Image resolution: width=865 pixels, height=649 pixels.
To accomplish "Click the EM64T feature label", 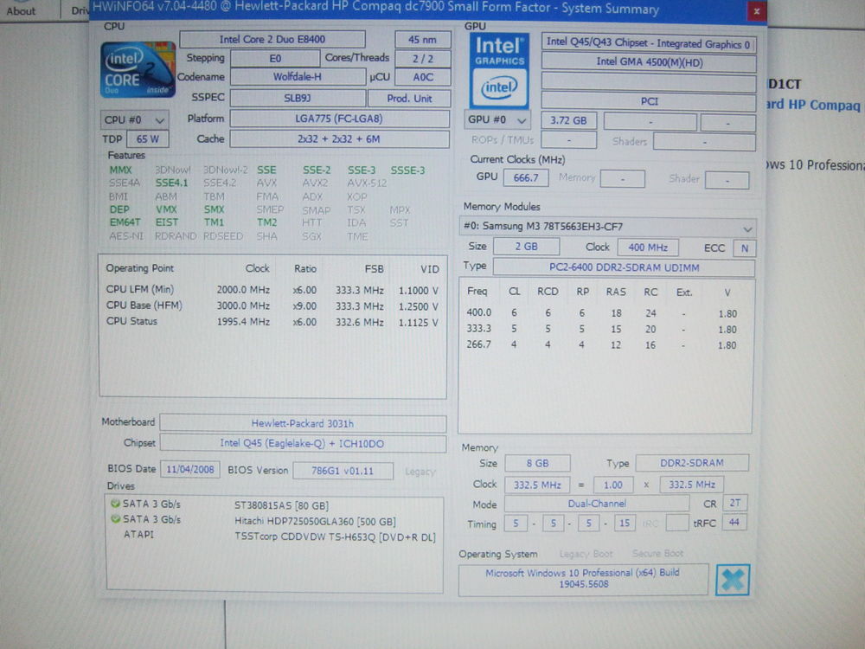I will pyautogui.click(x=125, y=222).
